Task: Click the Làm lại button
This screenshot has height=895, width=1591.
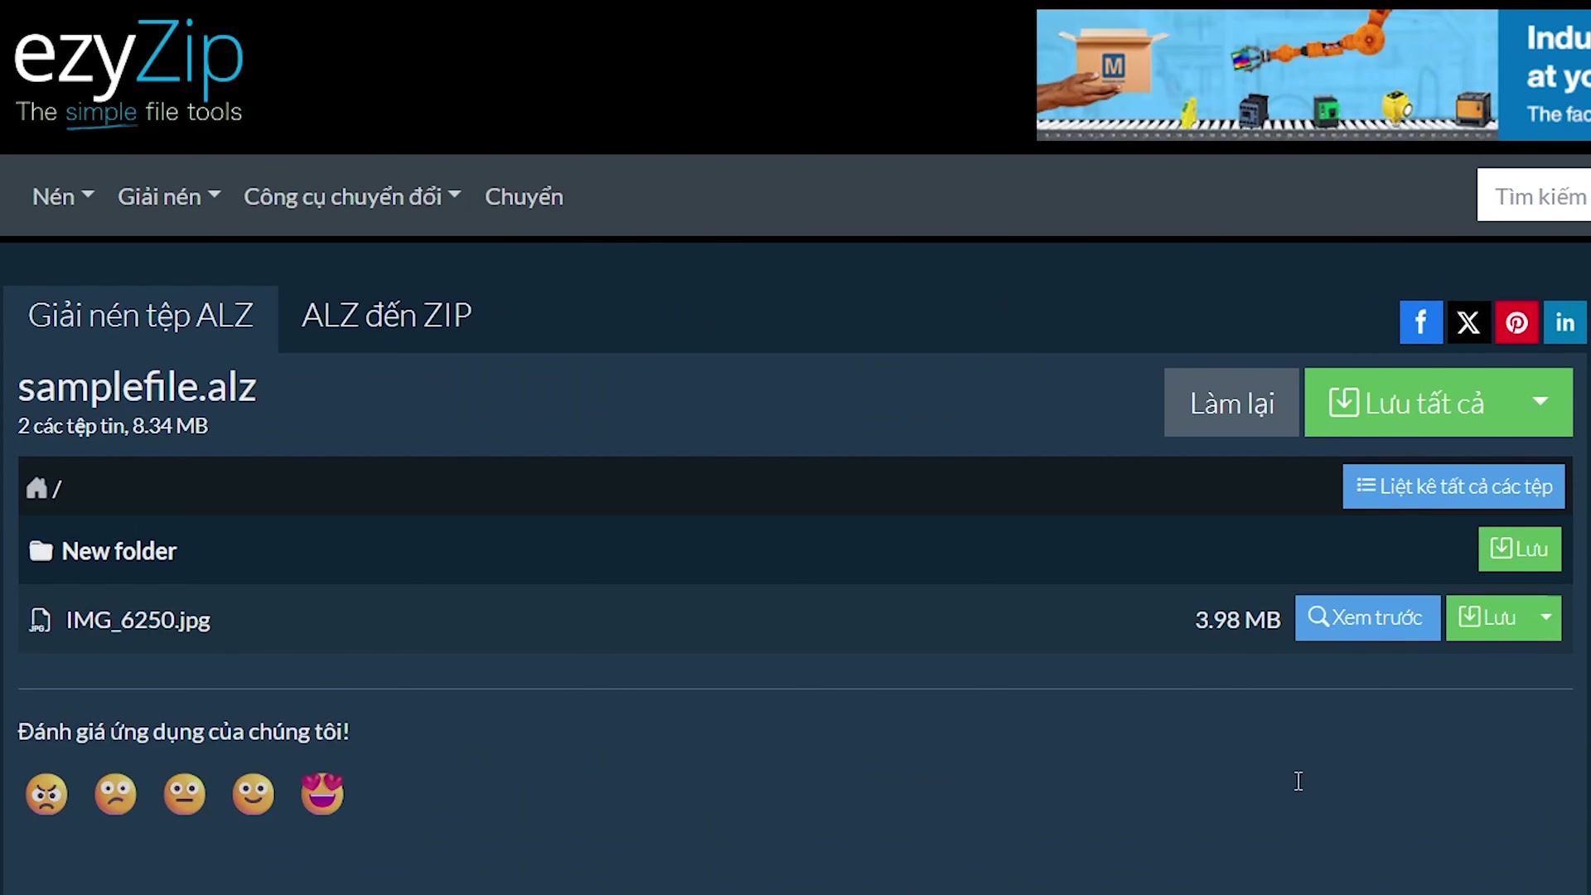Action: coord(1231,403)
